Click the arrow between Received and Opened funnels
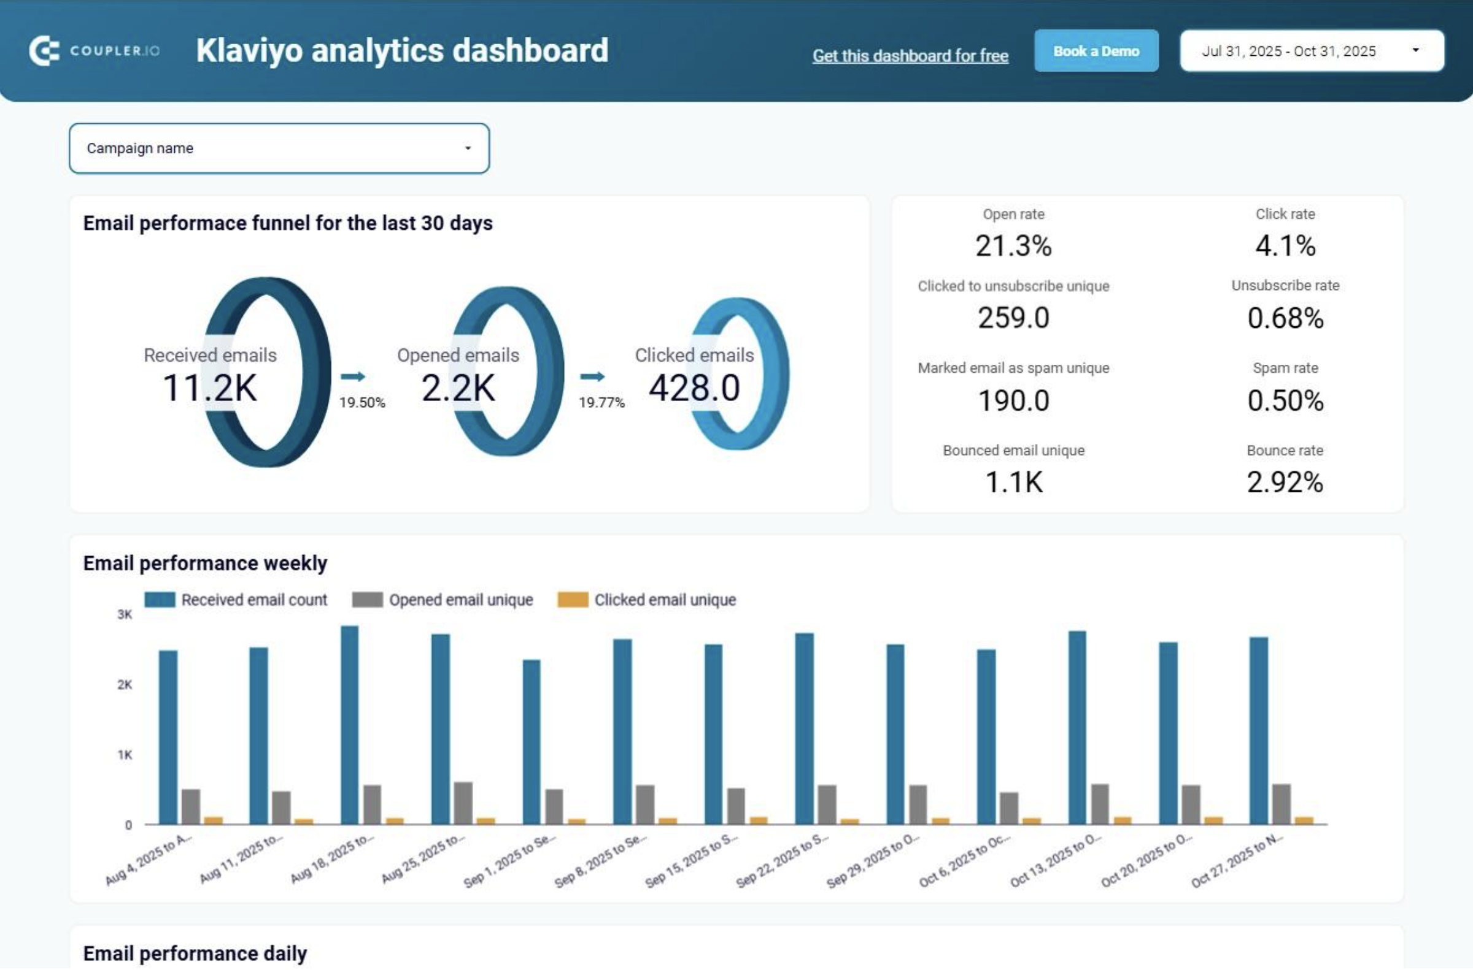The image size is (1473, 970). [x=355, y=375]
